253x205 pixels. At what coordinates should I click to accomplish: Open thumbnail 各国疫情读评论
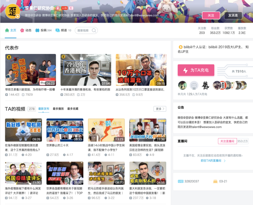23,173
